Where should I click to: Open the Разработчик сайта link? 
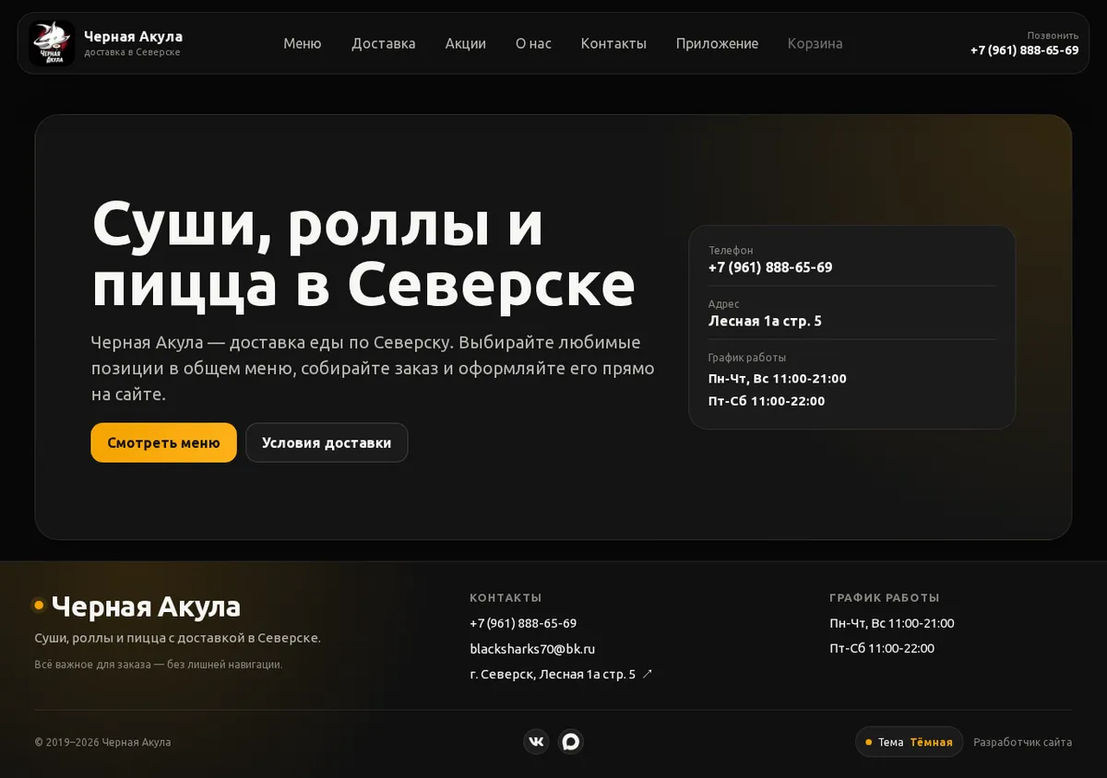pos(1022,742)
